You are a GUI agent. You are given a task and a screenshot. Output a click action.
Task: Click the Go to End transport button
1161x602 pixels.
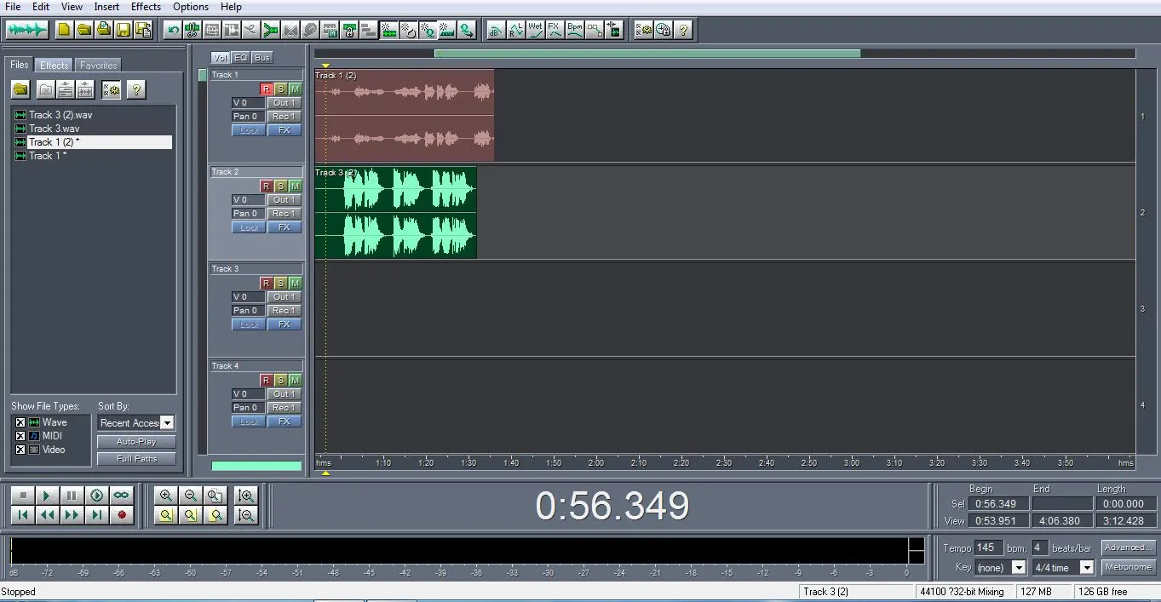coord(97,514)
